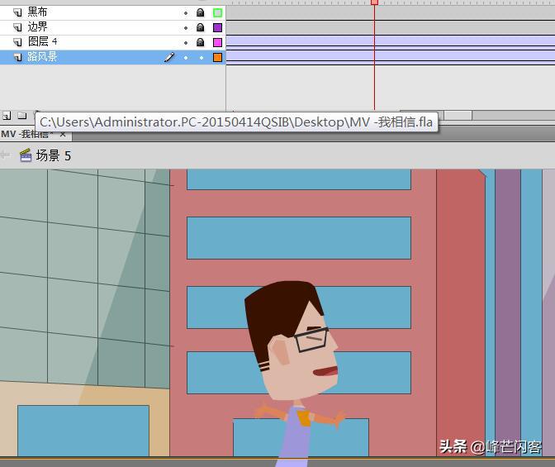Click the pencil edit indicator on 路风景 layer
Viewport: 555px width, 467px height.
point(169,57)
